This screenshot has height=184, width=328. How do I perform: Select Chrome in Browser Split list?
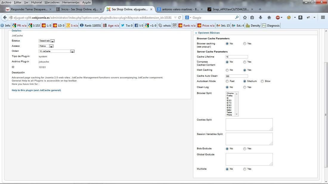[x=230, y=93]
